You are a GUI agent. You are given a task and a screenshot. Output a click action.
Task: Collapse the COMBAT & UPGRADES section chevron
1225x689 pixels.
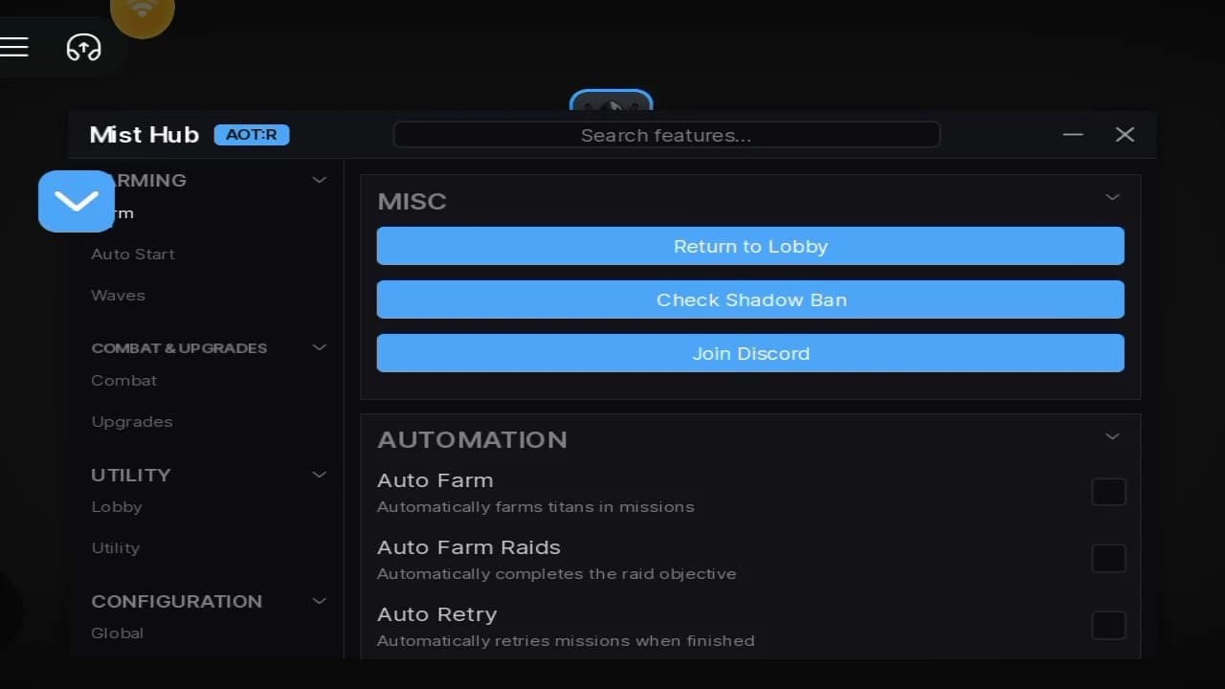click(x=320, y=347)
